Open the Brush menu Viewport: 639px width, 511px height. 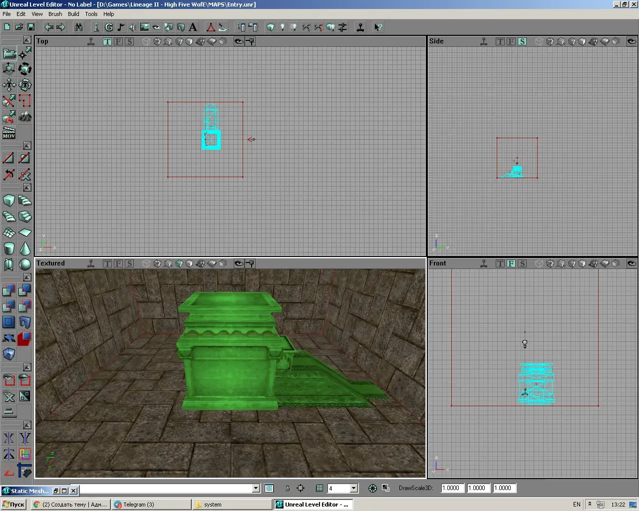click(55, 14)
